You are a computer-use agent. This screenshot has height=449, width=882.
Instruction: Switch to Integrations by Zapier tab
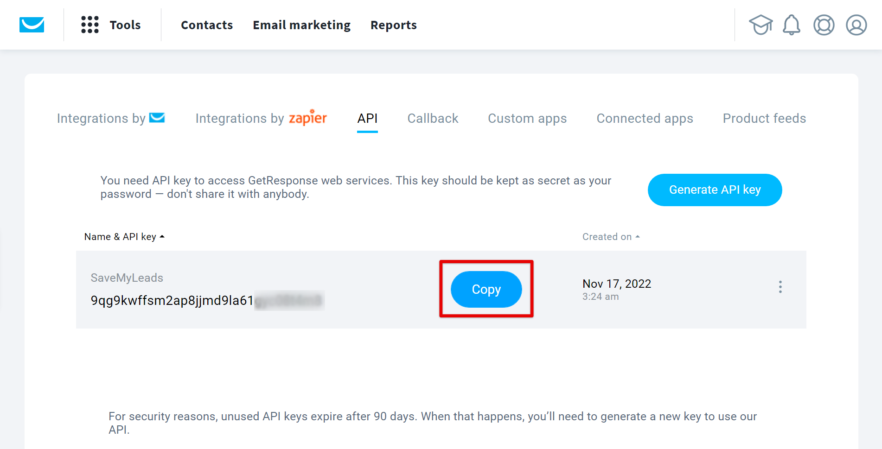tap(261, 118)
